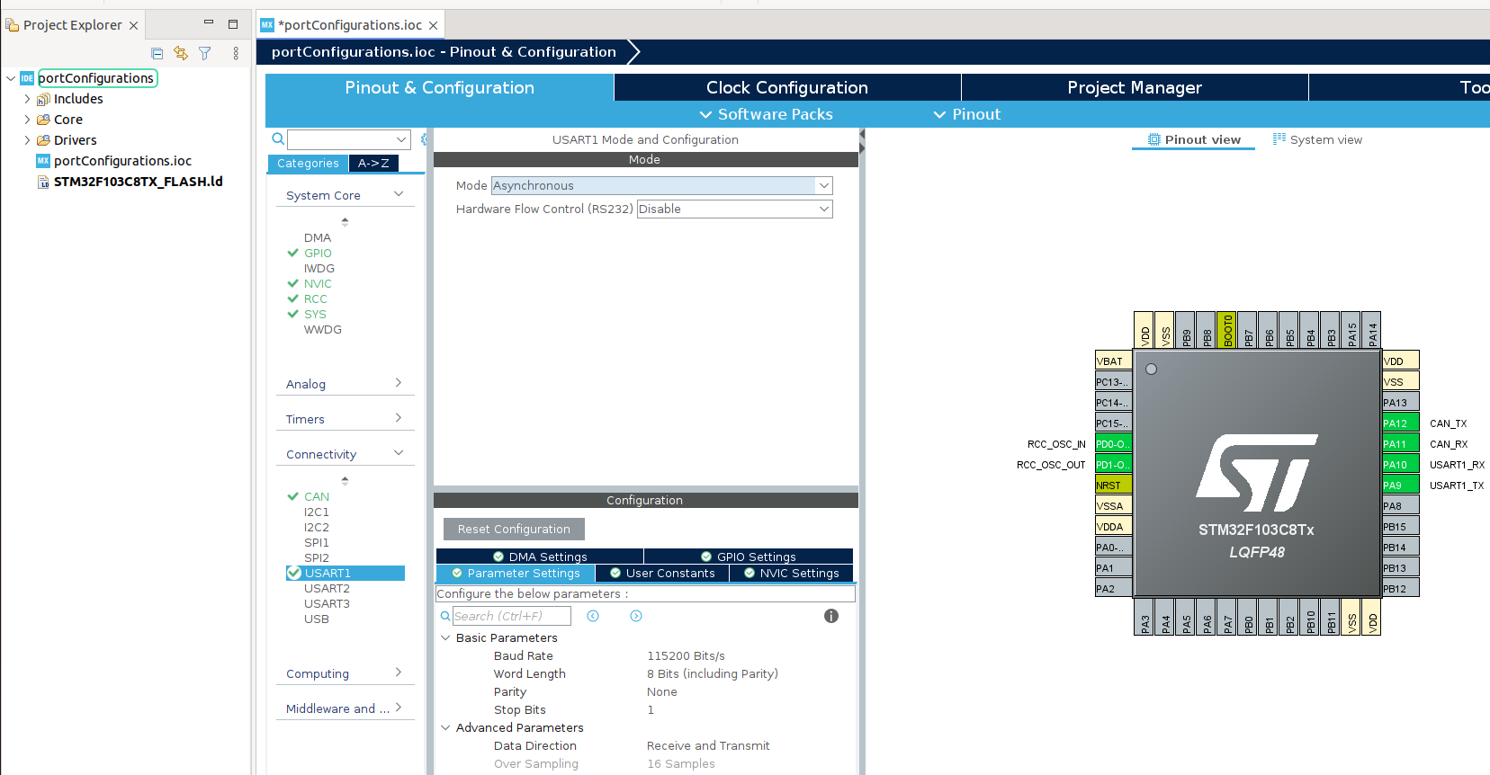The width and height of the screenshot is (1490, 775).
Task: Open User Constants tab
Action: [662, 574]
